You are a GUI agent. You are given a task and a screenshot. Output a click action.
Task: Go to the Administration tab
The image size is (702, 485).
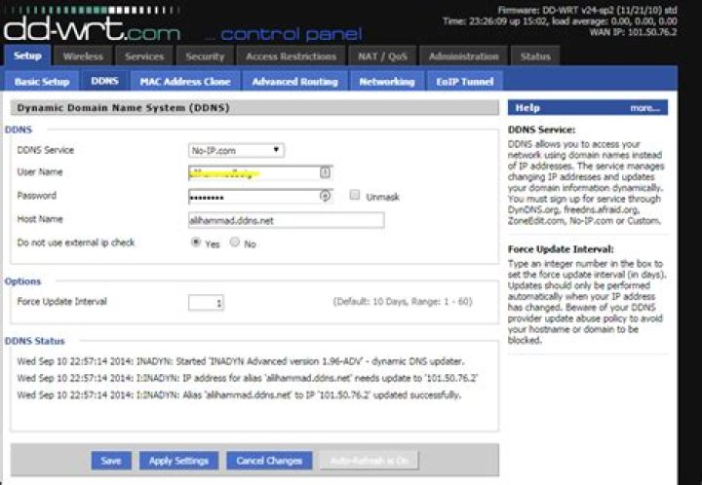463,56
